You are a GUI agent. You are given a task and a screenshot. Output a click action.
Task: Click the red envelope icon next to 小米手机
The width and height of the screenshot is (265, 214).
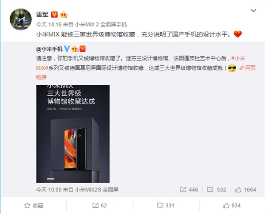click(83, 49)
